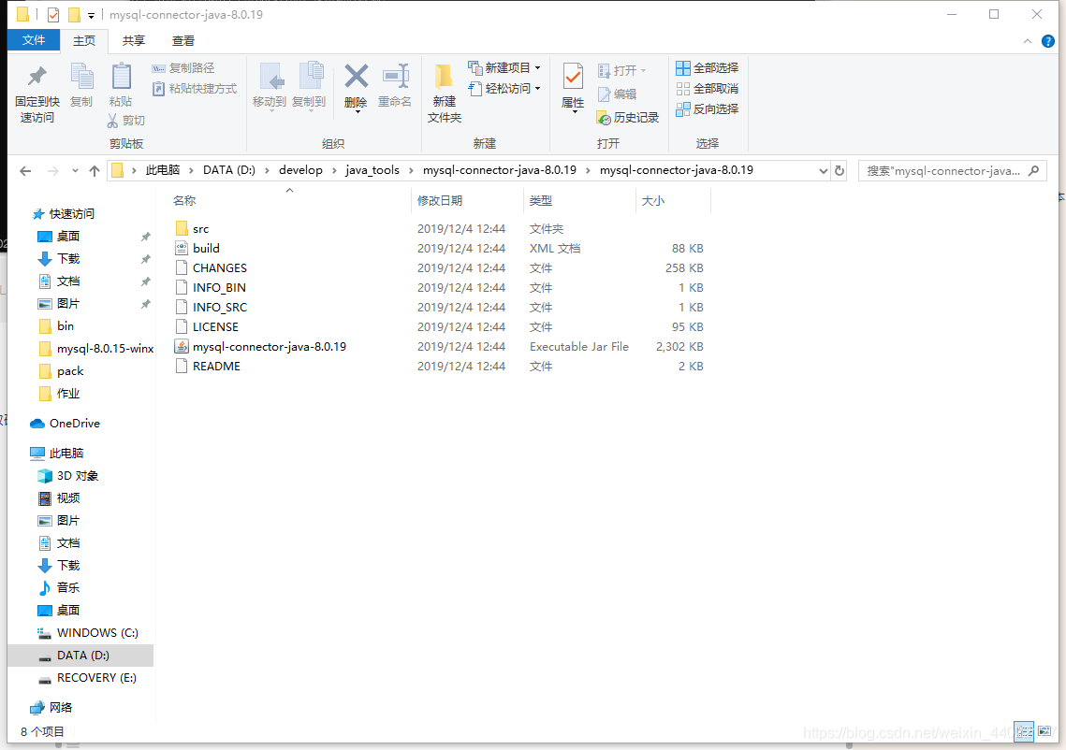Click the Copy icon in ribbon
The image size is (1066, 750).
coord(81,76)
